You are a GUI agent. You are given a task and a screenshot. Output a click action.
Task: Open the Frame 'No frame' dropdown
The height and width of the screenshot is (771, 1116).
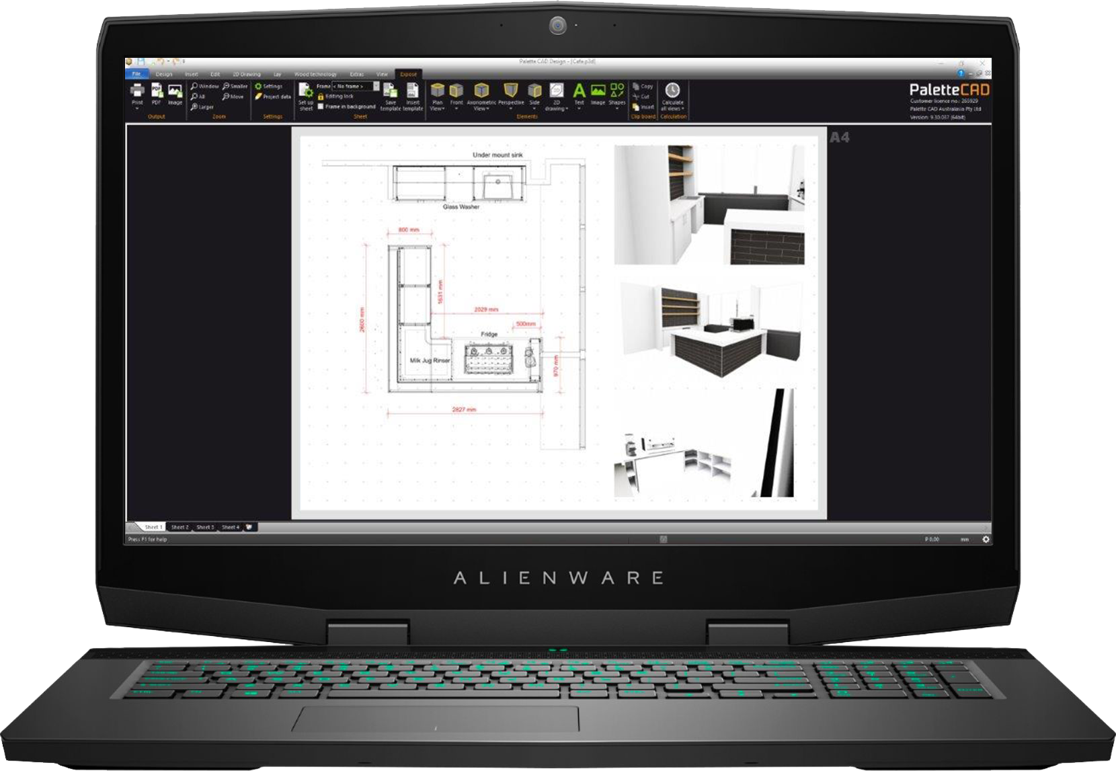(356, 87)
